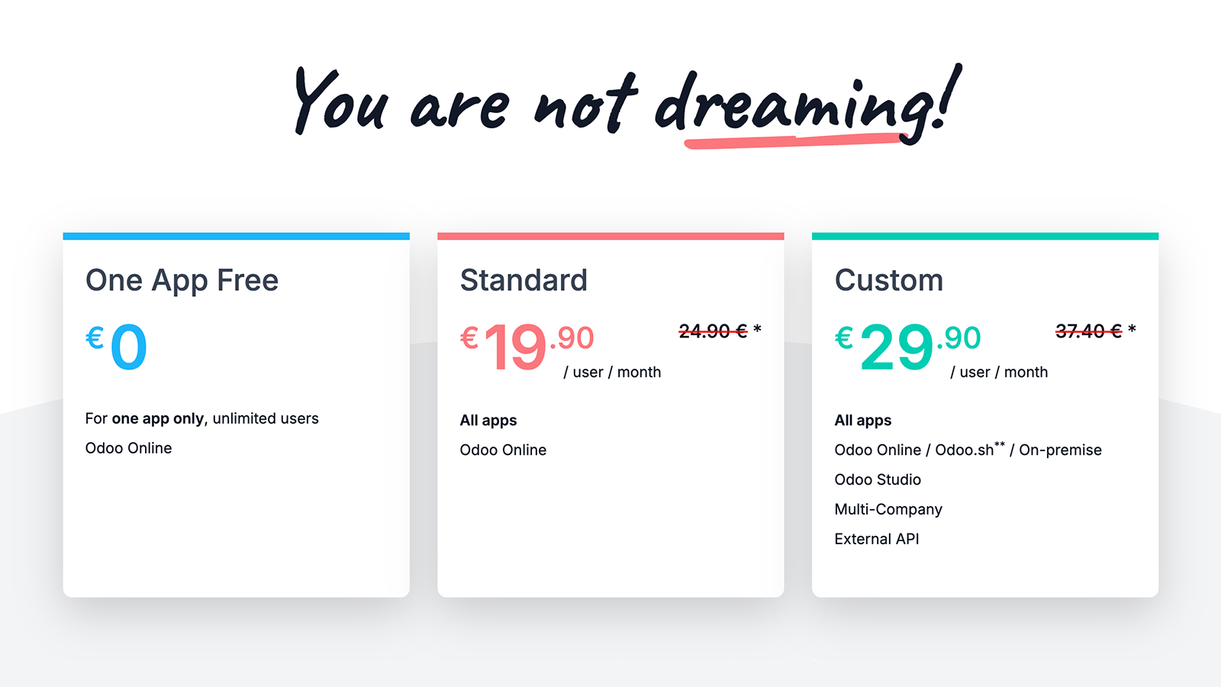This screenshot has width=1221, height=687.
Task: Click the External API feature
Action: pyautogui.click(x=877, y=539)
